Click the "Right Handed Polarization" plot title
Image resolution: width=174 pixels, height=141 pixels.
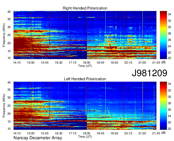pyautogui.click(x=85, y=8)
